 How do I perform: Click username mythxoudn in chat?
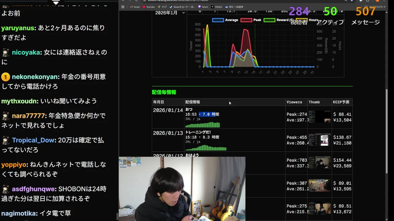tap(19, 101)
